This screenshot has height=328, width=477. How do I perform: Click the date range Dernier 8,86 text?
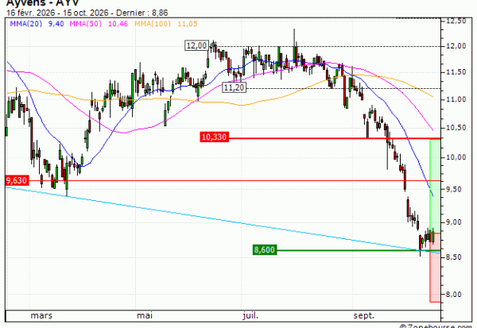(x=87, y=13)
